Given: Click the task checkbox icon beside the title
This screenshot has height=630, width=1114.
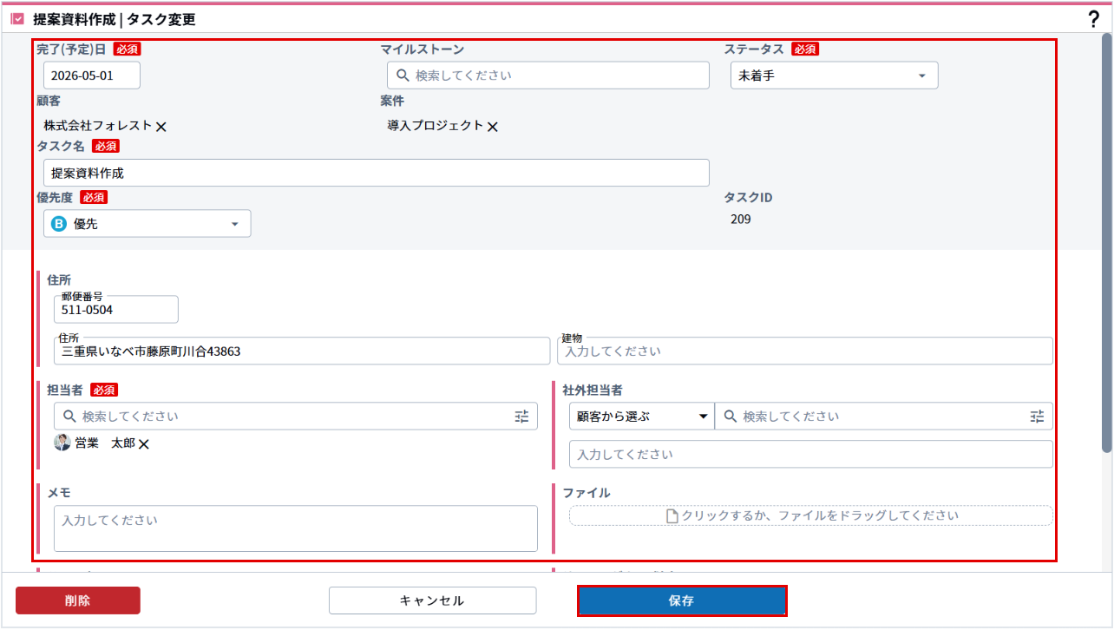Looking at the screenshot, I should click(17, 19).
